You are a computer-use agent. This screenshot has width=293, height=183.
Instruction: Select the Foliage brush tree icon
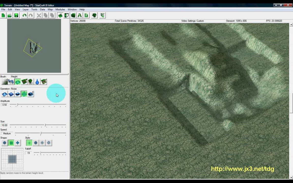[x=31, y=82]
